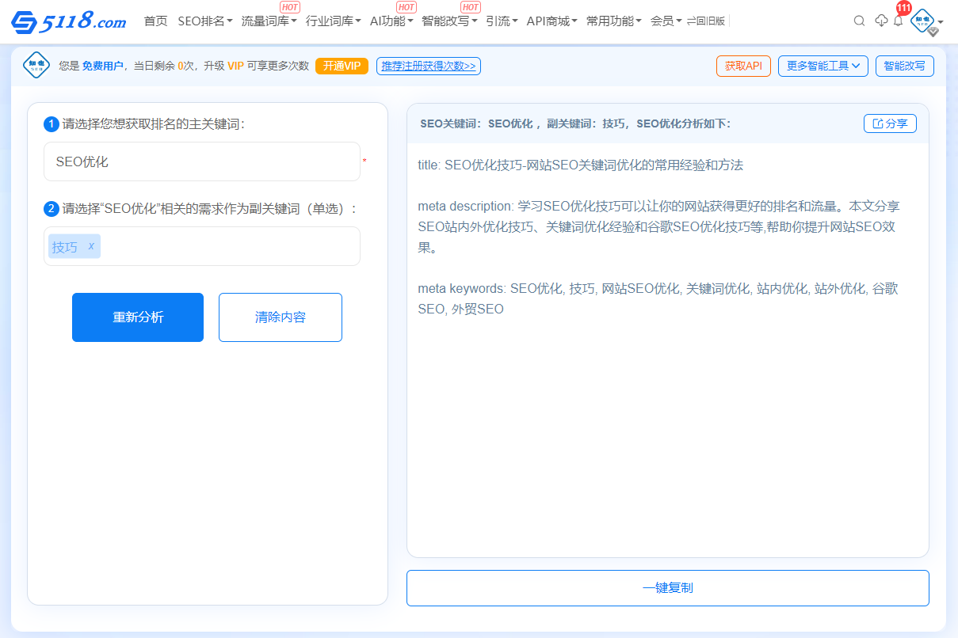Click the step 2 label about 副关键词
The image size is (958, 638).
pyautogui.click(x=210, y=209)
